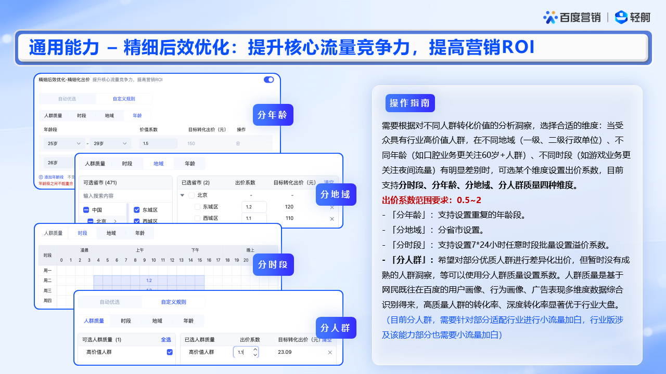The height and width of the screenshot is (374, 666).
Task: Click the 周一 row label in the time grid
Action: [x=47, y=271]
